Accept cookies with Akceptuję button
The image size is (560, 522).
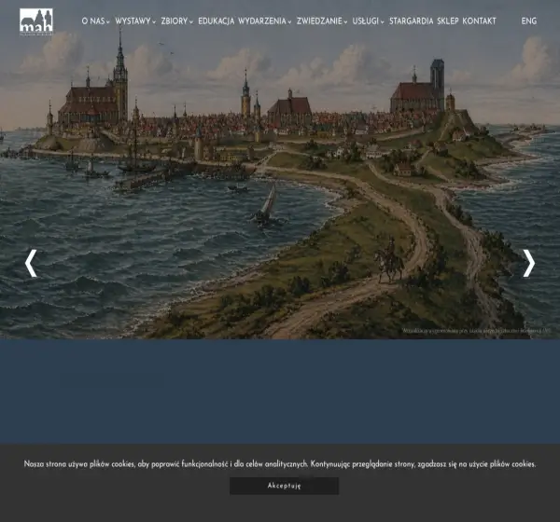tap(284, 486)
